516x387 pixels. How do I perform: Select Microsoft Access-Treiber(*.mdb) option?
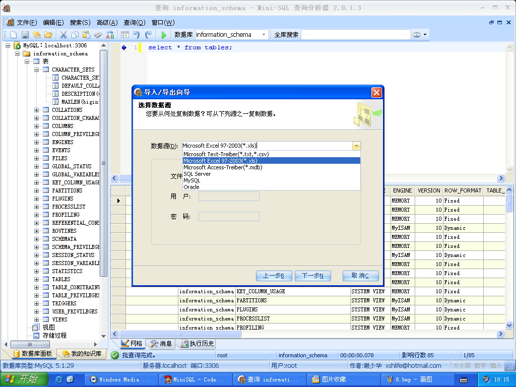(x=272, y=167)
